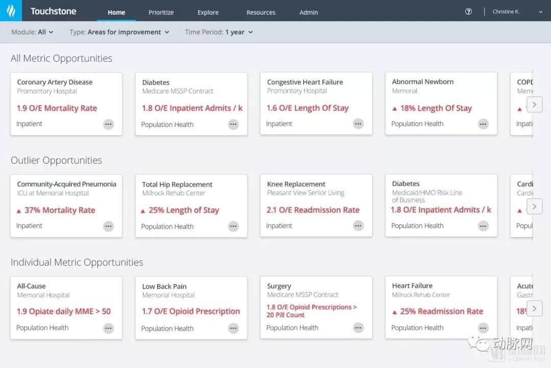Open the 2.1 O/E Readmission Rate metric

tap(313, 209)
